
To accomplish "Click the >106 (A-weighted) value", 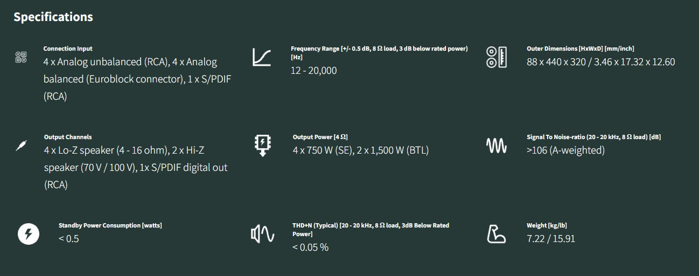I will click(x=565, y=150).
